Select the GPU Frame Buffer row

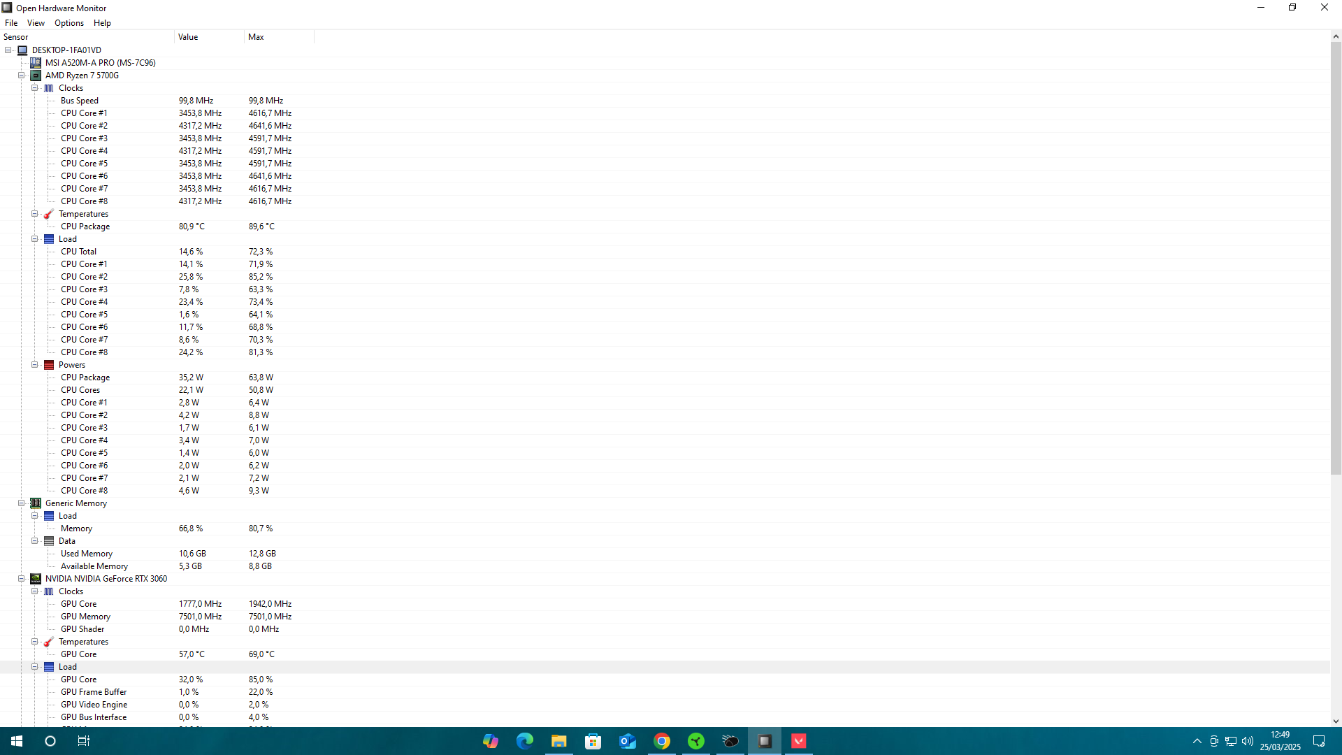tap(664, 692)
